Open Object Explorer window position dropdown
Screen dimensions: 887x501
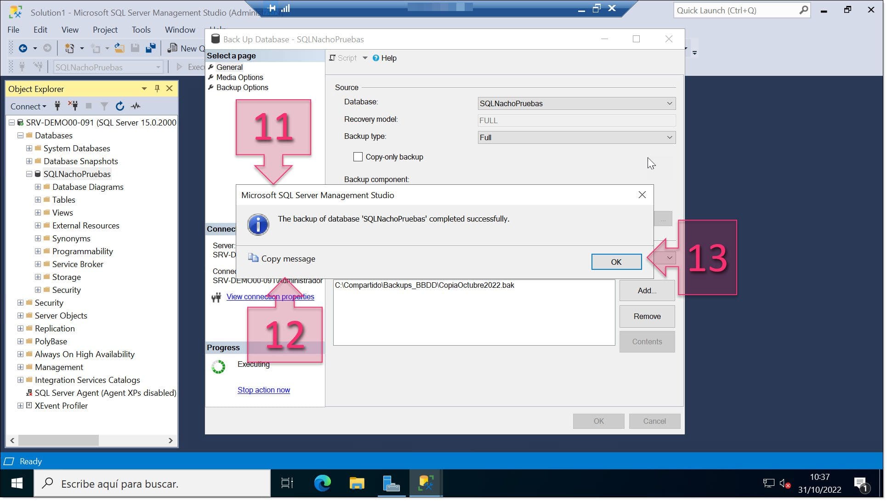tap(144, 89)
